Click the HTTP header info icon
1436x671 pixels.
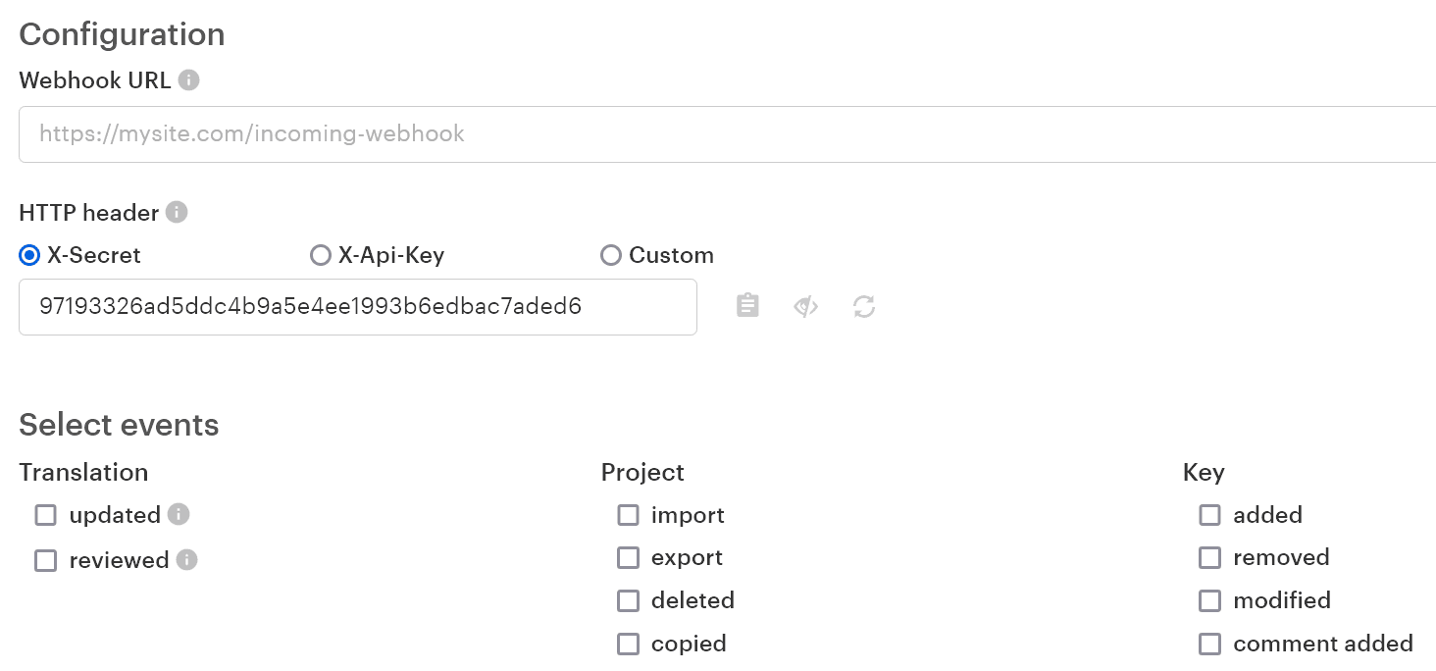(177, 212)
